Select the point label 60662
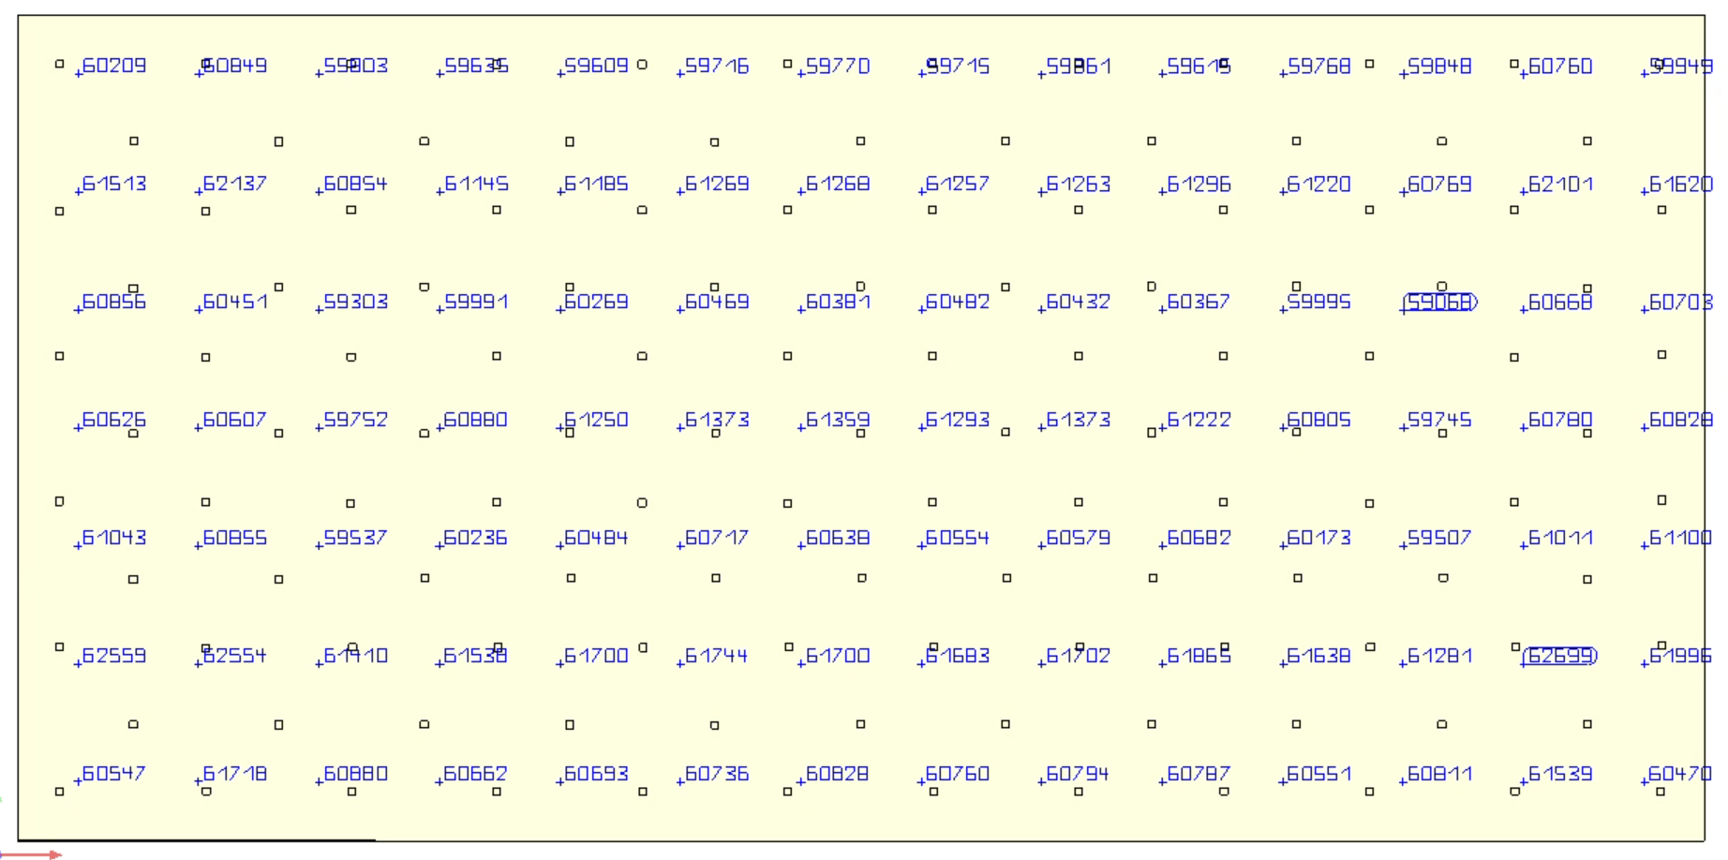This screenshot has height=860, width=1728. (476, 774)
